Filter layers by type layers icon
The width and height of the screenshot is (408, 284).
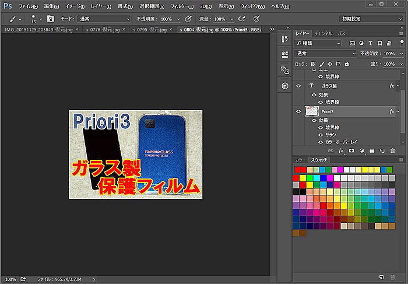[370, 43]
